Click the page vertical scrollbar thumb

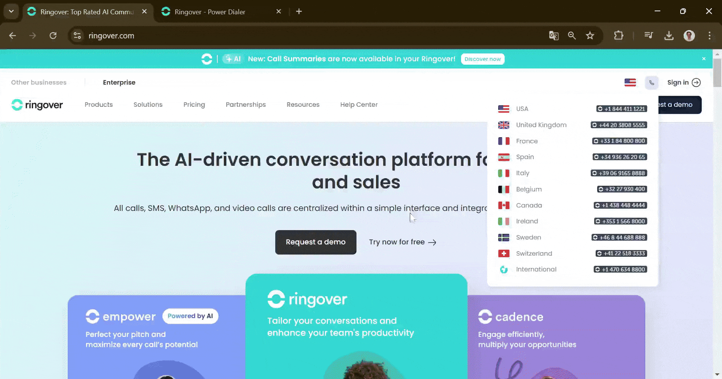point(717,73)
